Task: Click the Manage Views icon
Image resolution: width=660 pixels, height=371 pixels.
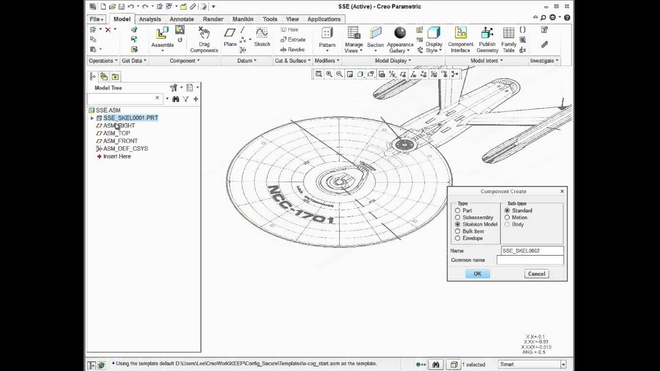Action: (x=354, y=33)
